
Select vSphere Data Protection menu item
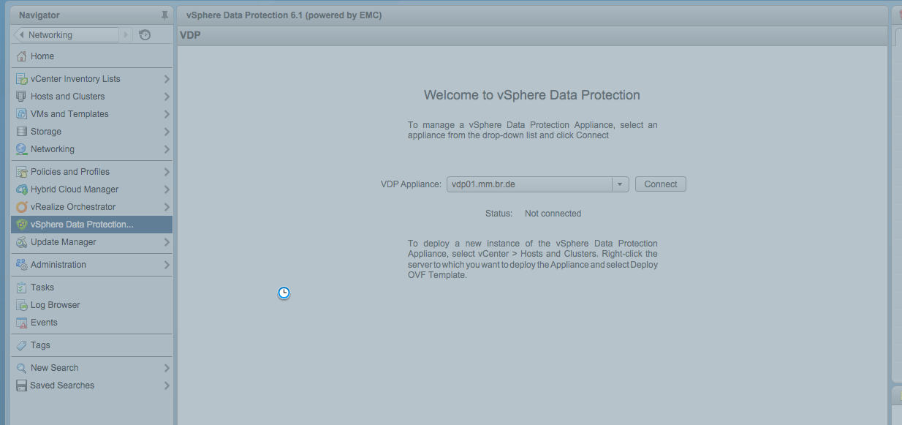pos(92,225)
